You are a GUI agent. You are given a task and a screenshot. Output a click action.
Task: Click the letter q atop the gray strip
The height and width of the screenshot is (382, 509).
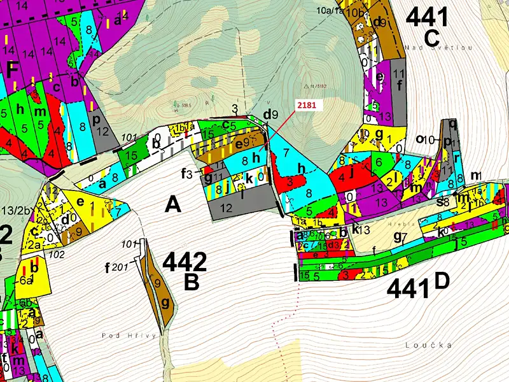coord(453,124)
